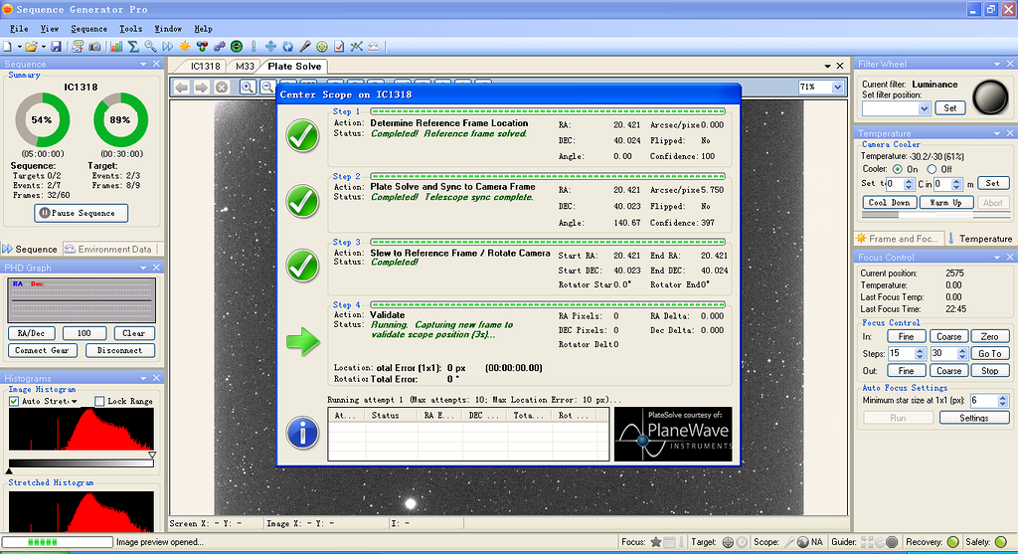Expand the Open file dropdown arrow
The image size is (1018, 554).
pos(44,47)
